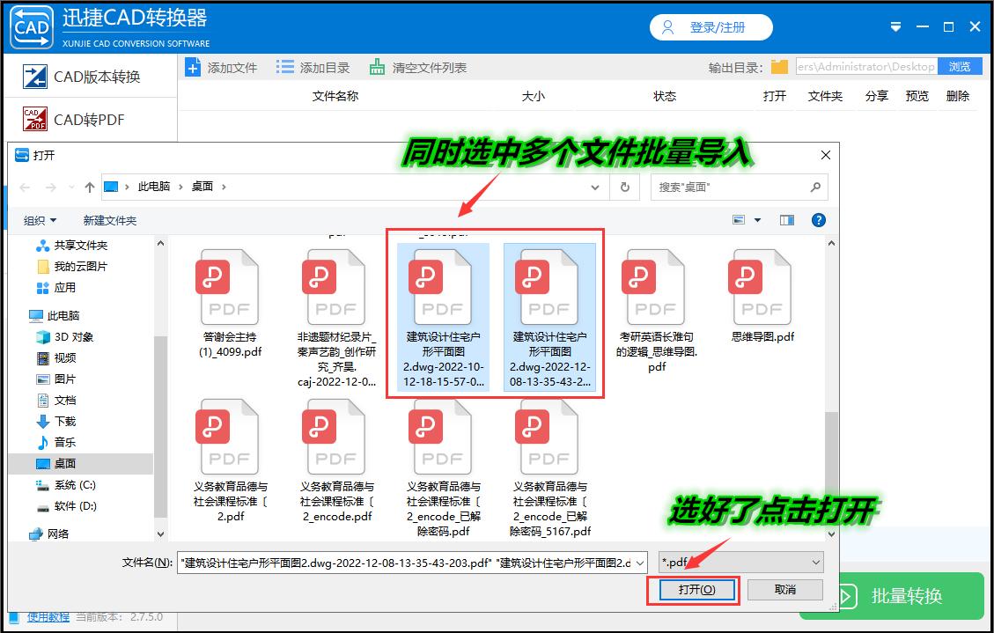Select the 思维导图.pdf thumbnail
This screenshot has height=633, width=994.
(760, 286)
